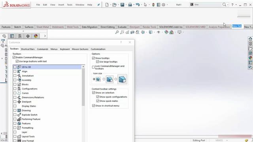Click the Select cursor tool
Screen dimensions: 253x142
(145, 5)
